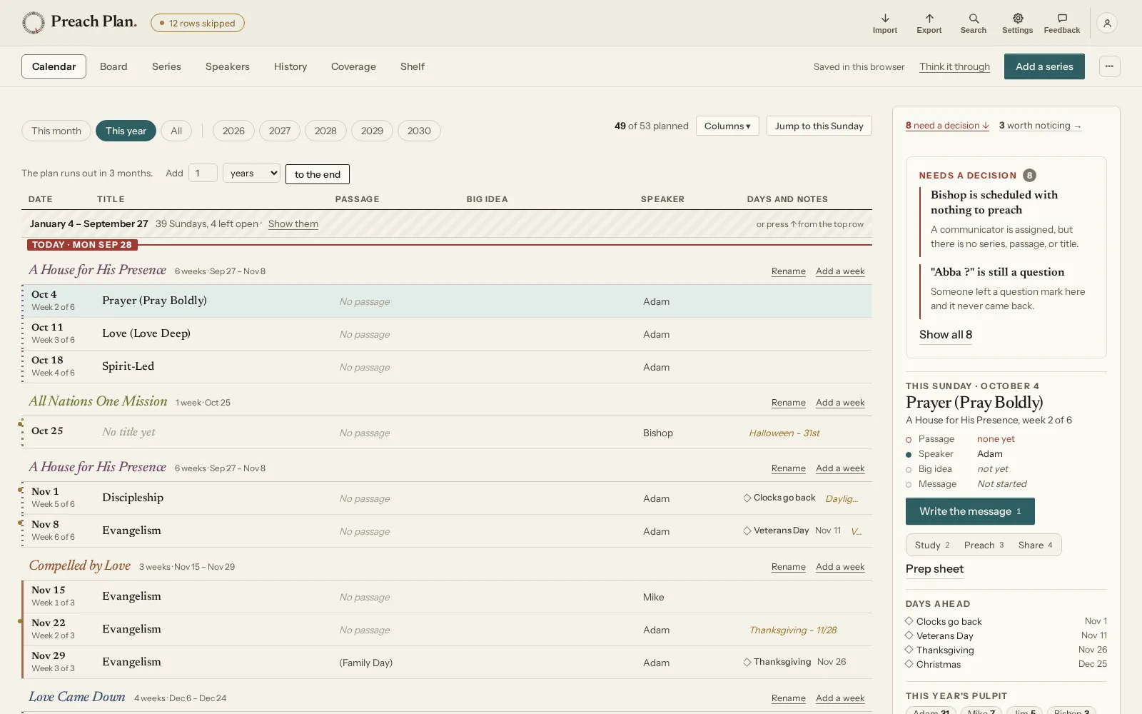Image resolution: width=1142 pixels, height=714 pixels.
Task: Click the Preach Plan logo
Action: 79,22
